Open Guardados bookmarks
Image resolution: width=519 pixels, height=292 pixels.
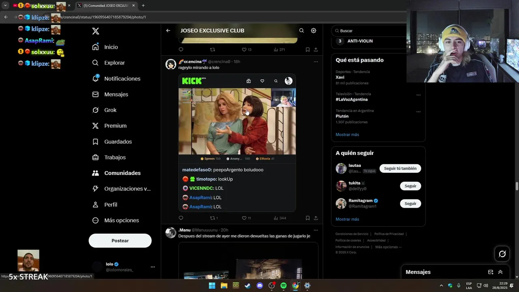click(112, 142)
